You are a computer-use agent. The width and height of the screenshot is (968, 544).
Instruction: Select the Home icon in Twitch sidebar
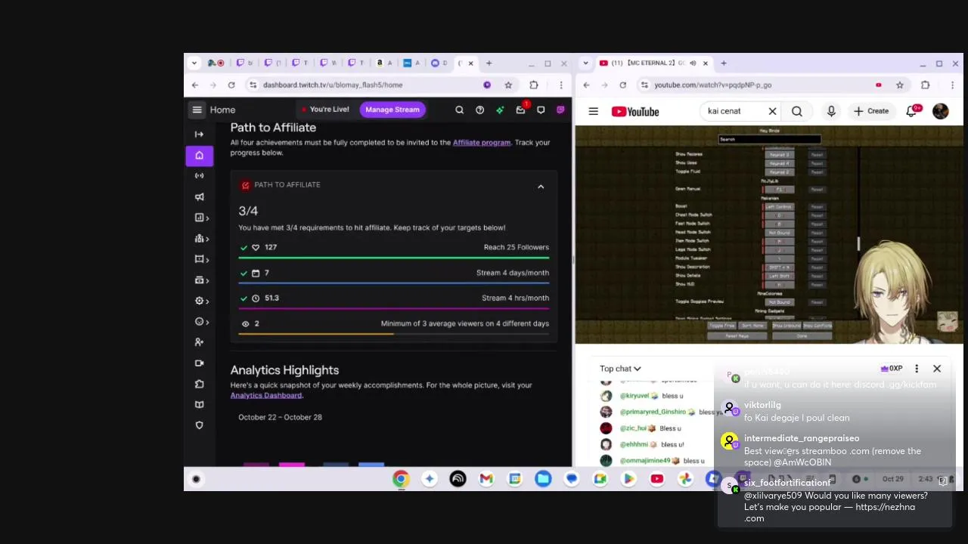point(199,156)
